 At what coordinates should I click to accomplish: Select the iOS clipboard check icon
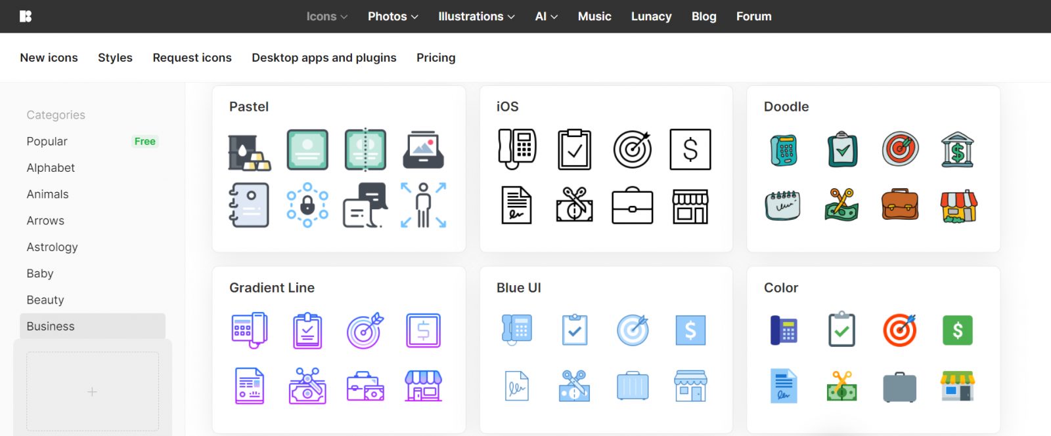575,149
